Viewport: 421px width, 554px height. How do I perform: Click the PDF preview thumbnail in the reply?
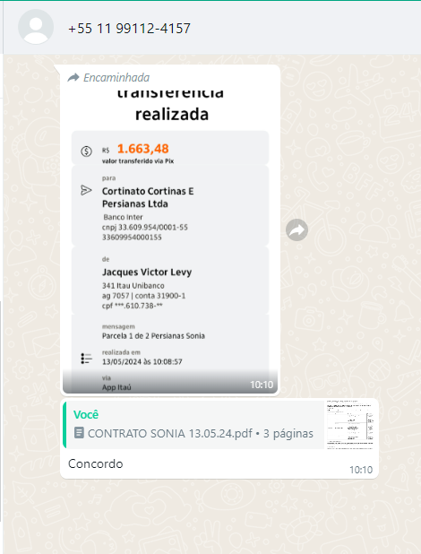pos(350,425)
